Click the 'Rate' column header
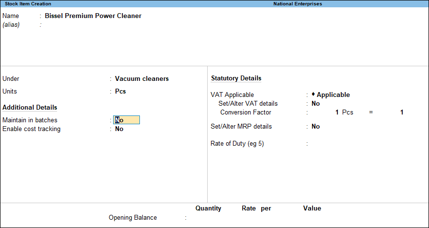Screen dimensions: 429x228 click(x=249, y=209)
